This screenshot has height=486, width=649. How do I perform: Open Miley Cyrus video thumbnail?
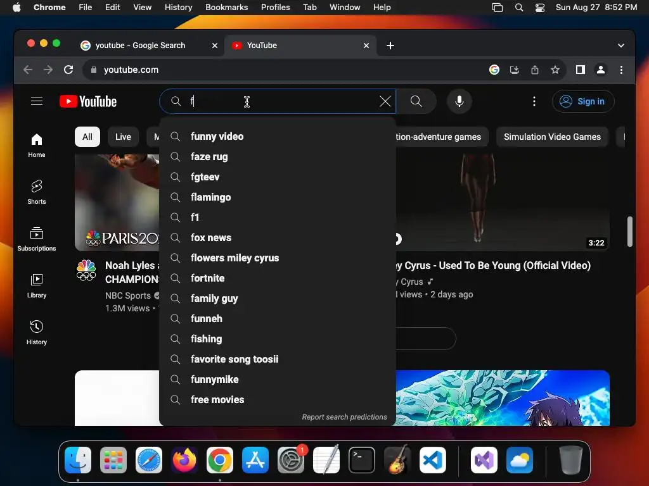coord(503,202)
